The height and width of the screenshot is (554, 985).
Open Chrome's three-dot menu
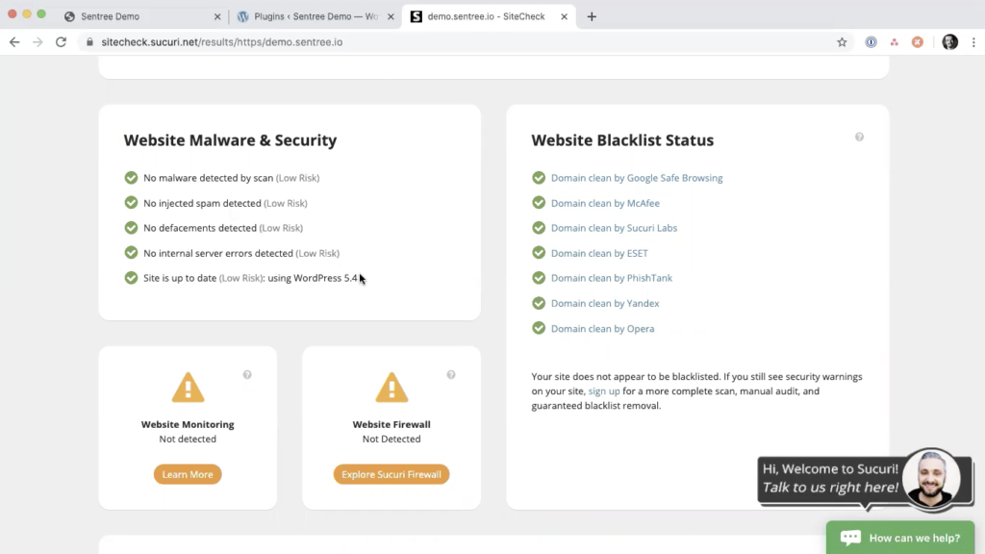coord(974,42)
